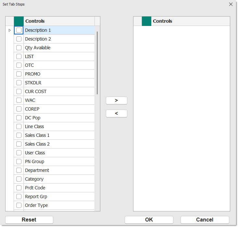Tick the CUR COST checkbox
The width and height of the screenshot is (238, 227).
[x=19, y=91]
